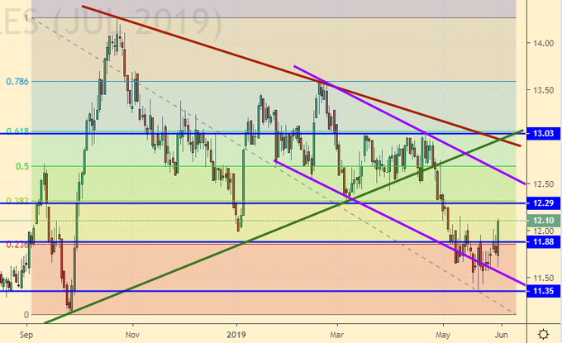Click the May label on time axis
Screen dimensions: 562x343
point(443,336)
